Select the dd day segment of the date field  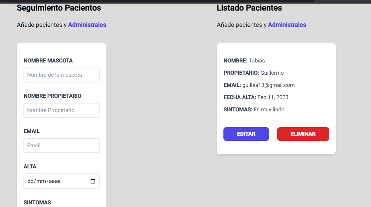click(31, 181)
